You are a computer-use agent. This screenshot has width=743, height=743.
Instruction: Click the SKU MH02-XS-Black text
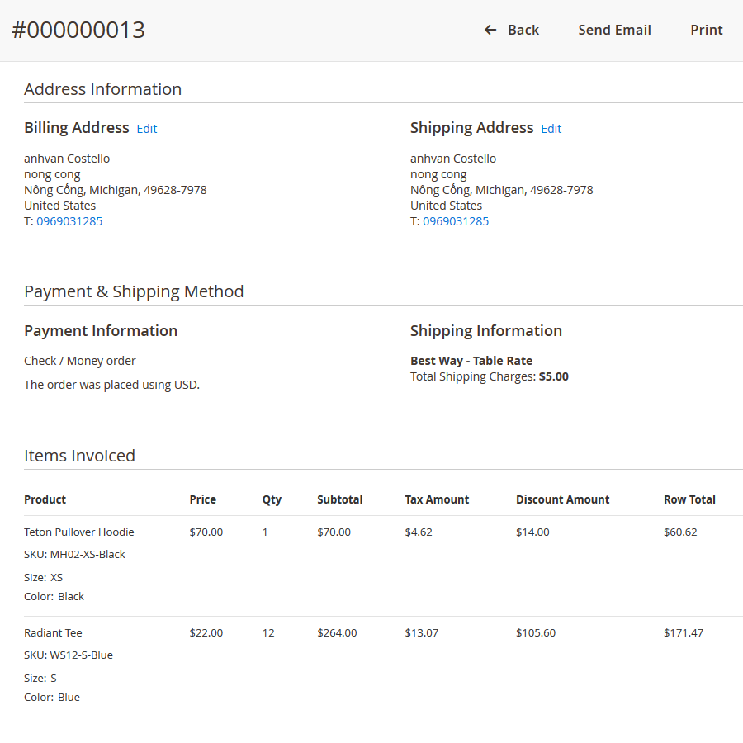coord(74,555)
